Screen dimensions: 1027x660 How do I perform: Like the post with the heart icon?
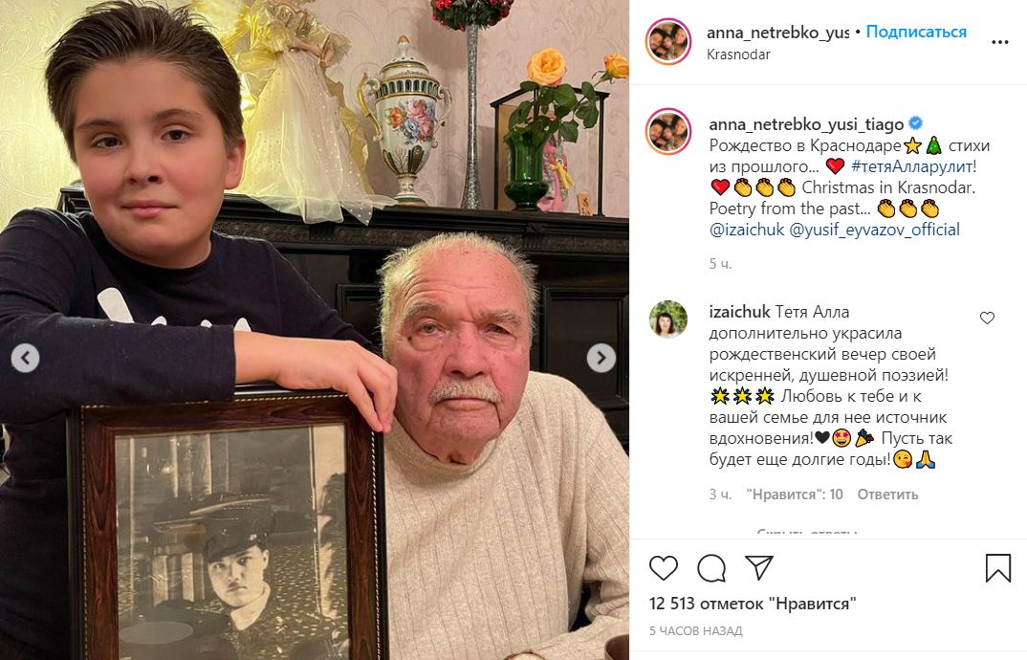(663, 567)
